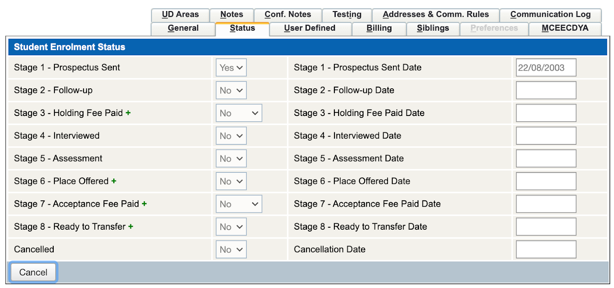Click the Stage 6 Place Offered Date field
This screenshot has height=288, width=614.
(x=546, y=181)
